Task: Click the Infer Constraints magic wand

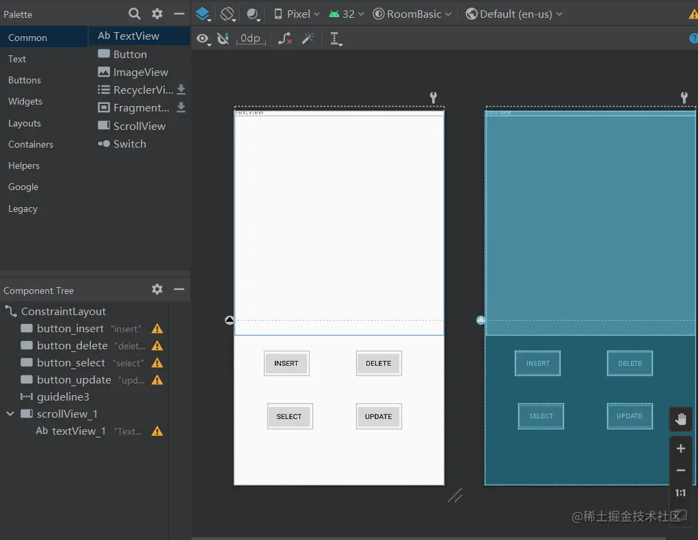Action: coord(308,39)
